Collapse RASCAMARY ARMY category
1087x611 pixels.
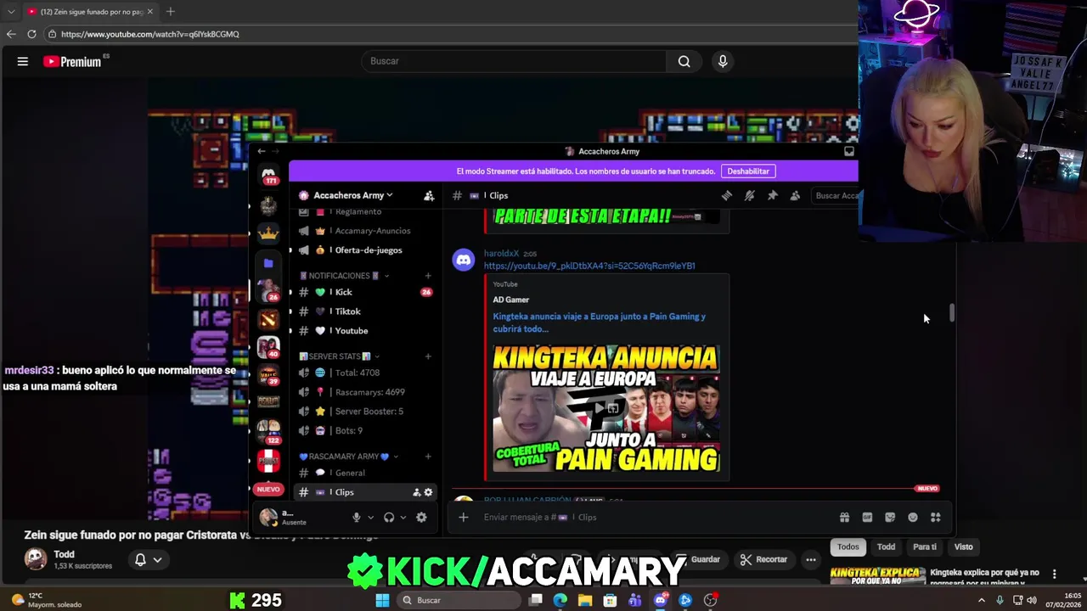[x=347, y=457]
